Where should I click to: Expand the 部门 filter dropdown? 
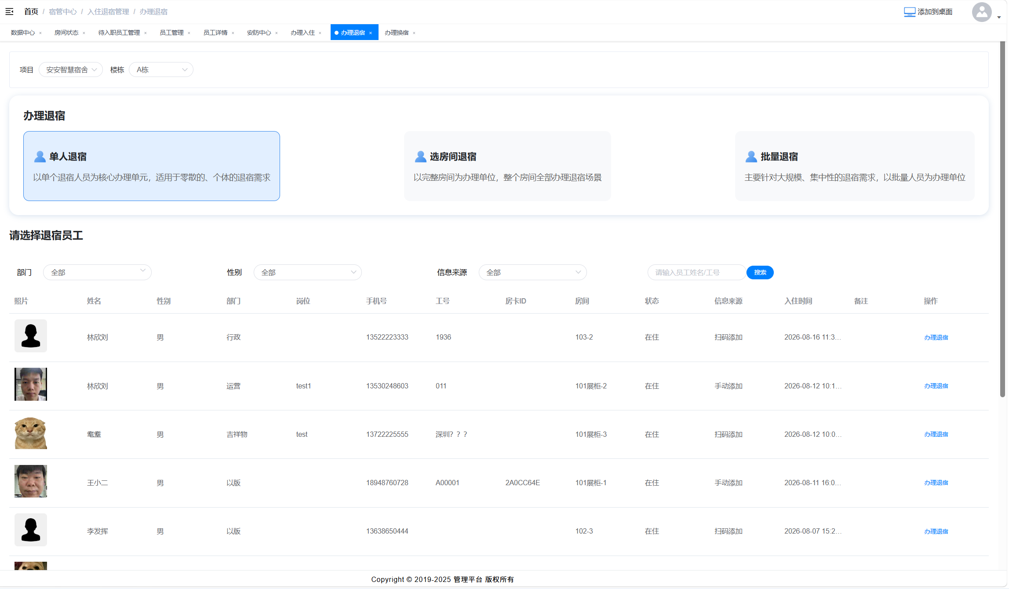(x=97, y=272)
